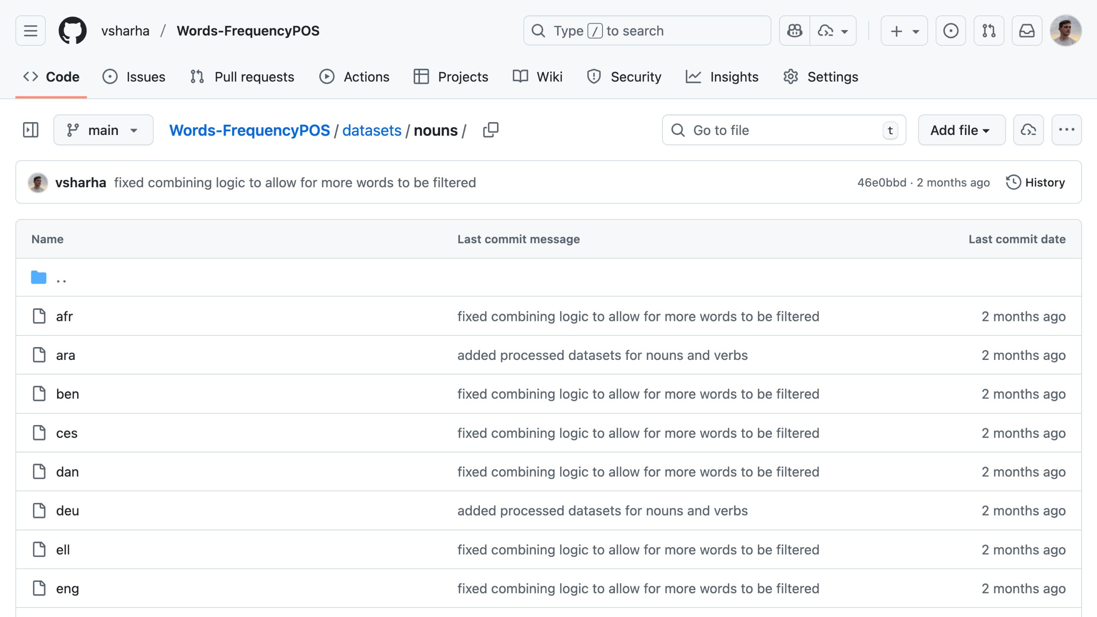Open the hamburger navigation menu
The width and height of the screenshot is (1097, 617).
[x=30, y=31]
